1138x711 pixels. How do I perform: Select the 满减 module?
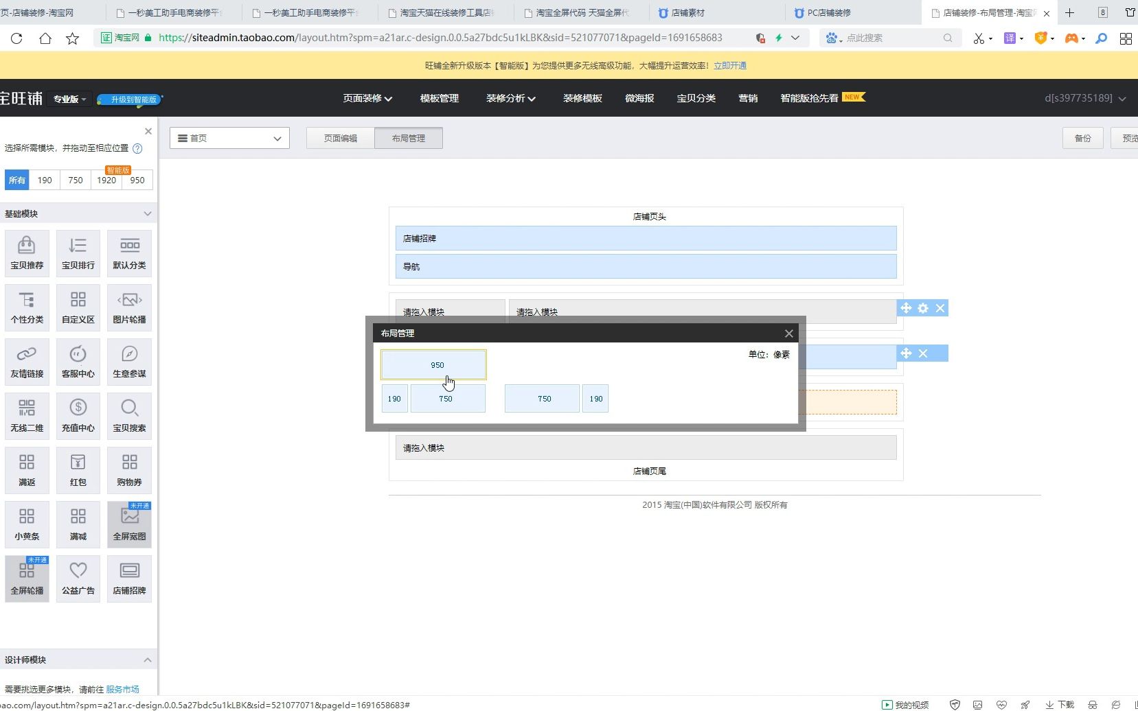pos(78,524)
